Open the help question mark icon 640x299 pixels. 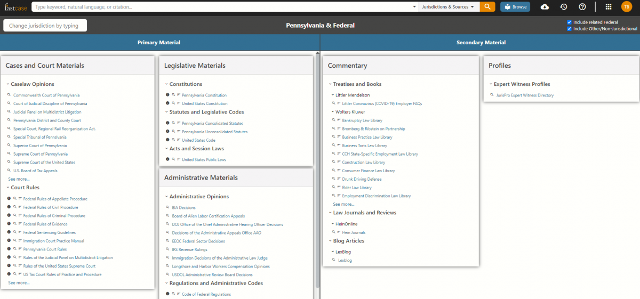(582, 7)
